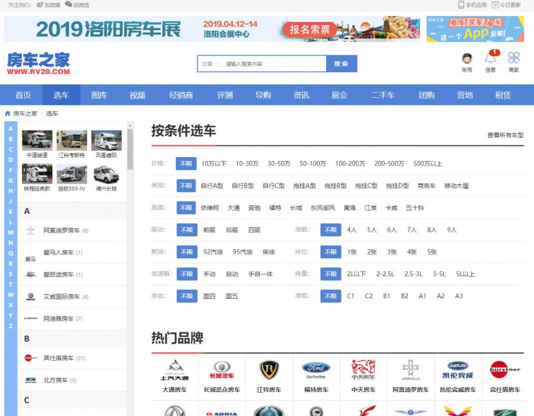The height and width of the screenshot is (416, 534).
Task: Select the 上汽大通房车 brand logo
Action: (175, 370)
